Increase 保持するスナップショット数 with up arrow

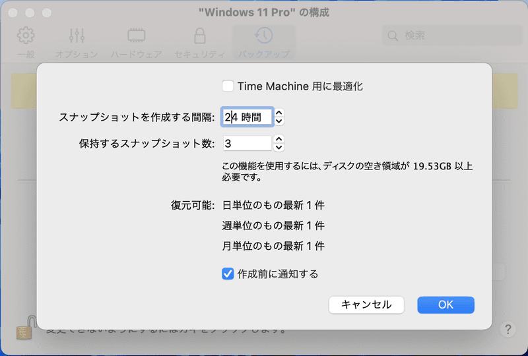(279, 138)
